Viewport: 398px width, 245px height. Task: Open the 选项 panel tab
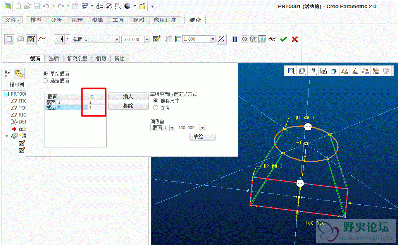click(x=54, y=58)
